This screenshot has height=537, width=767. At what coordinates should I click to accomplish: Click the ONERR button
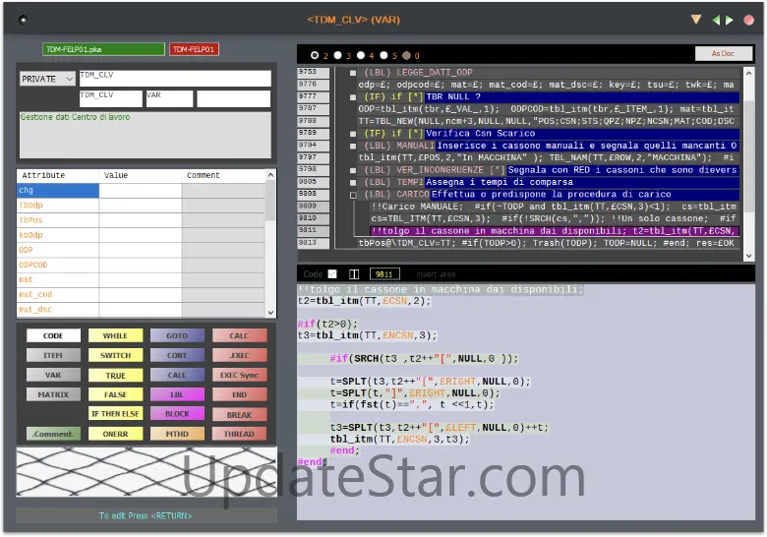115,434
